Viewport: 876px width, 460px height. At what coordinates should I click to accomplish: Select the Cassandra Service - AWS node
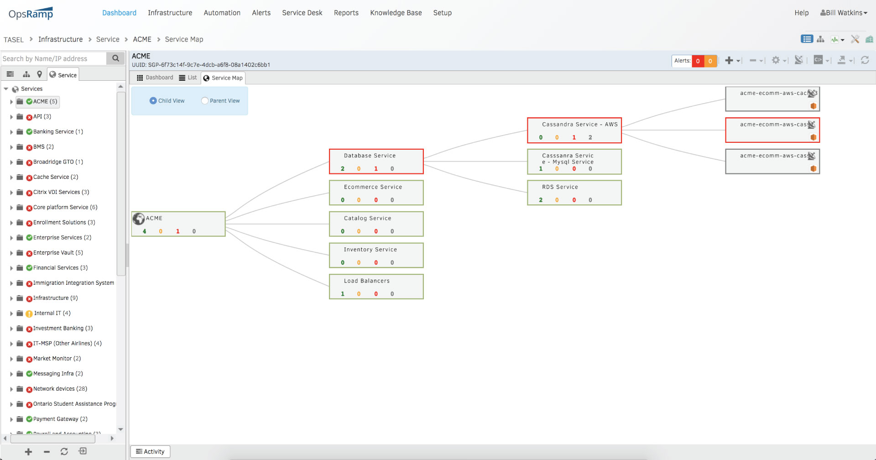click(574, 130)
